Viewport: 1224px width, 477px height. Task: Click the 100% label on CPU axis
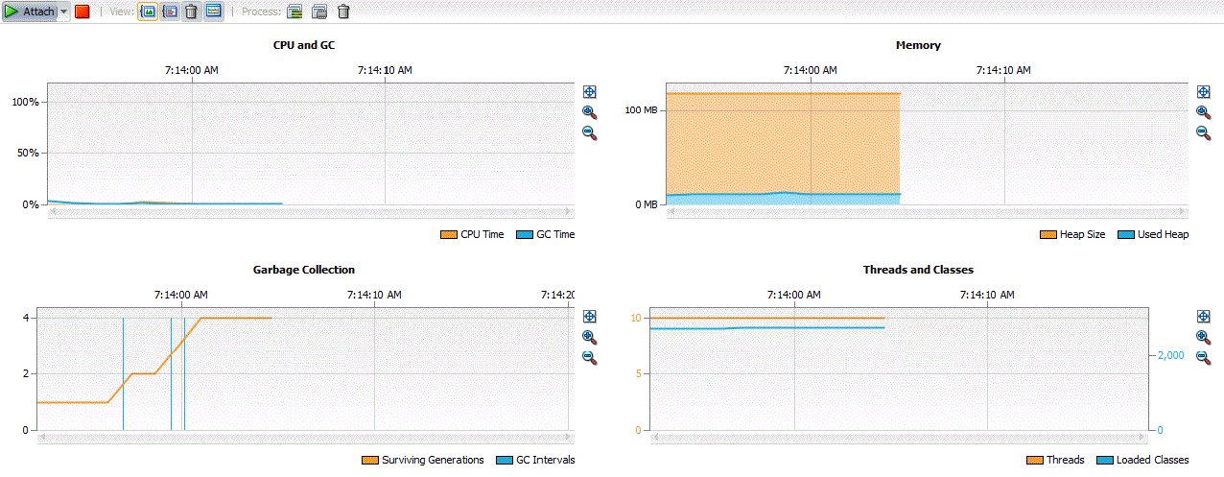(x=23, y=102)
